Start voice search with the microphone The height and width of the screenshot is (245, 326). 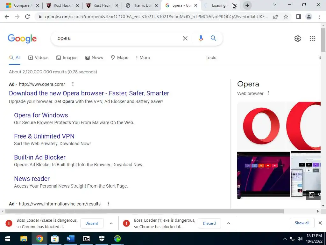pos(201,38)
